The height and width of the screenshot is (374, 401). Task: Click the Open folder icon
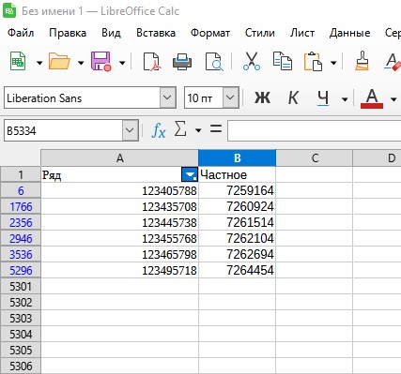coord(59,61)
